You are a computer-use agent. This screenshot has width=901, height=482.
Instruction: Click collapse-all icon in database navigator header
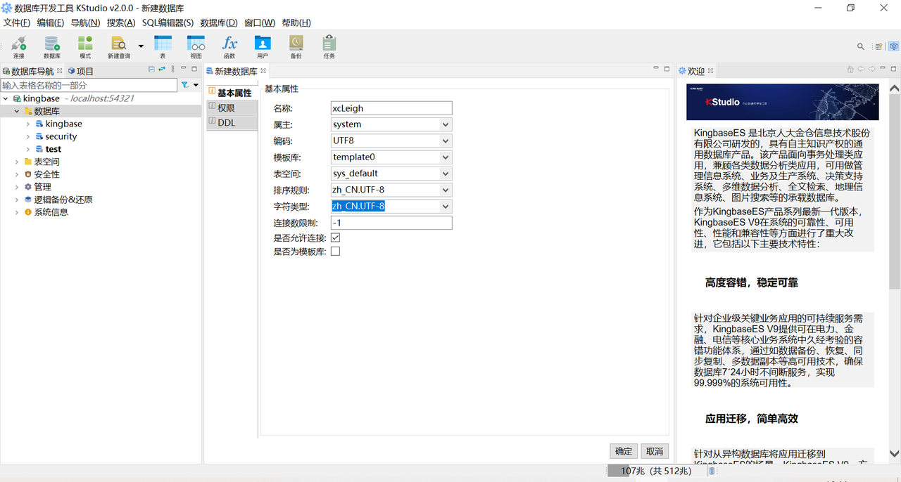coord(151,69)
